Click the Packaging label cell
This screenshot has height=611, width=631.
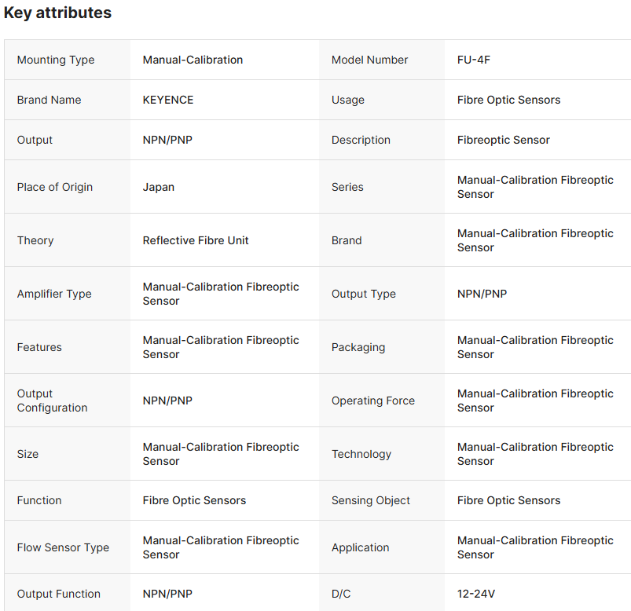358,347
